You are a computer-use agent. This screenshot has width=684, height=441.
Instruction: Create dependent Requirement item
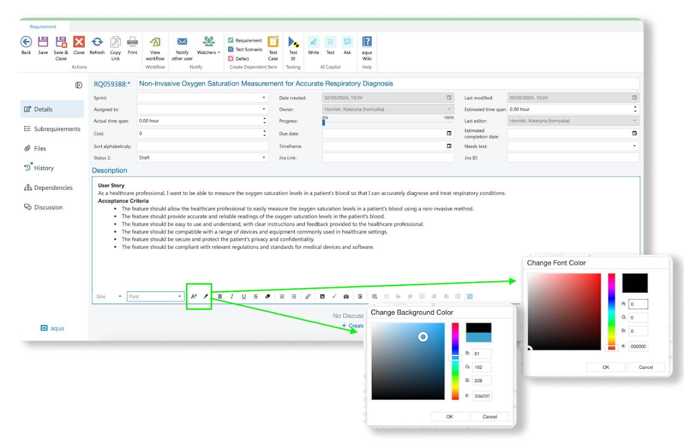[245, 40]
